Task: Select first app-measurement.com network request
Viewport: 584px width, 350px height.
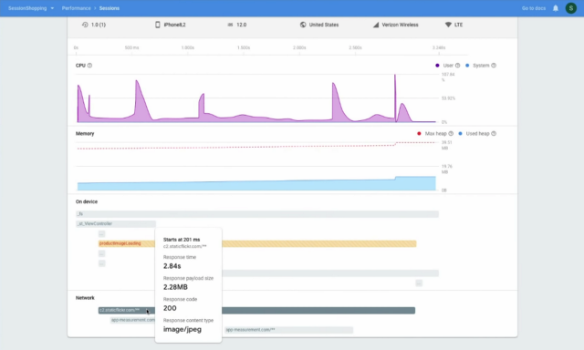Action: 132,320
